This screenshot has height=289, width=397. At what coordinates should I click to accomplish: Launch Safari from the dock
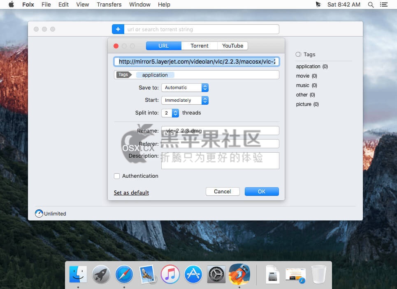tap(124, 274)
